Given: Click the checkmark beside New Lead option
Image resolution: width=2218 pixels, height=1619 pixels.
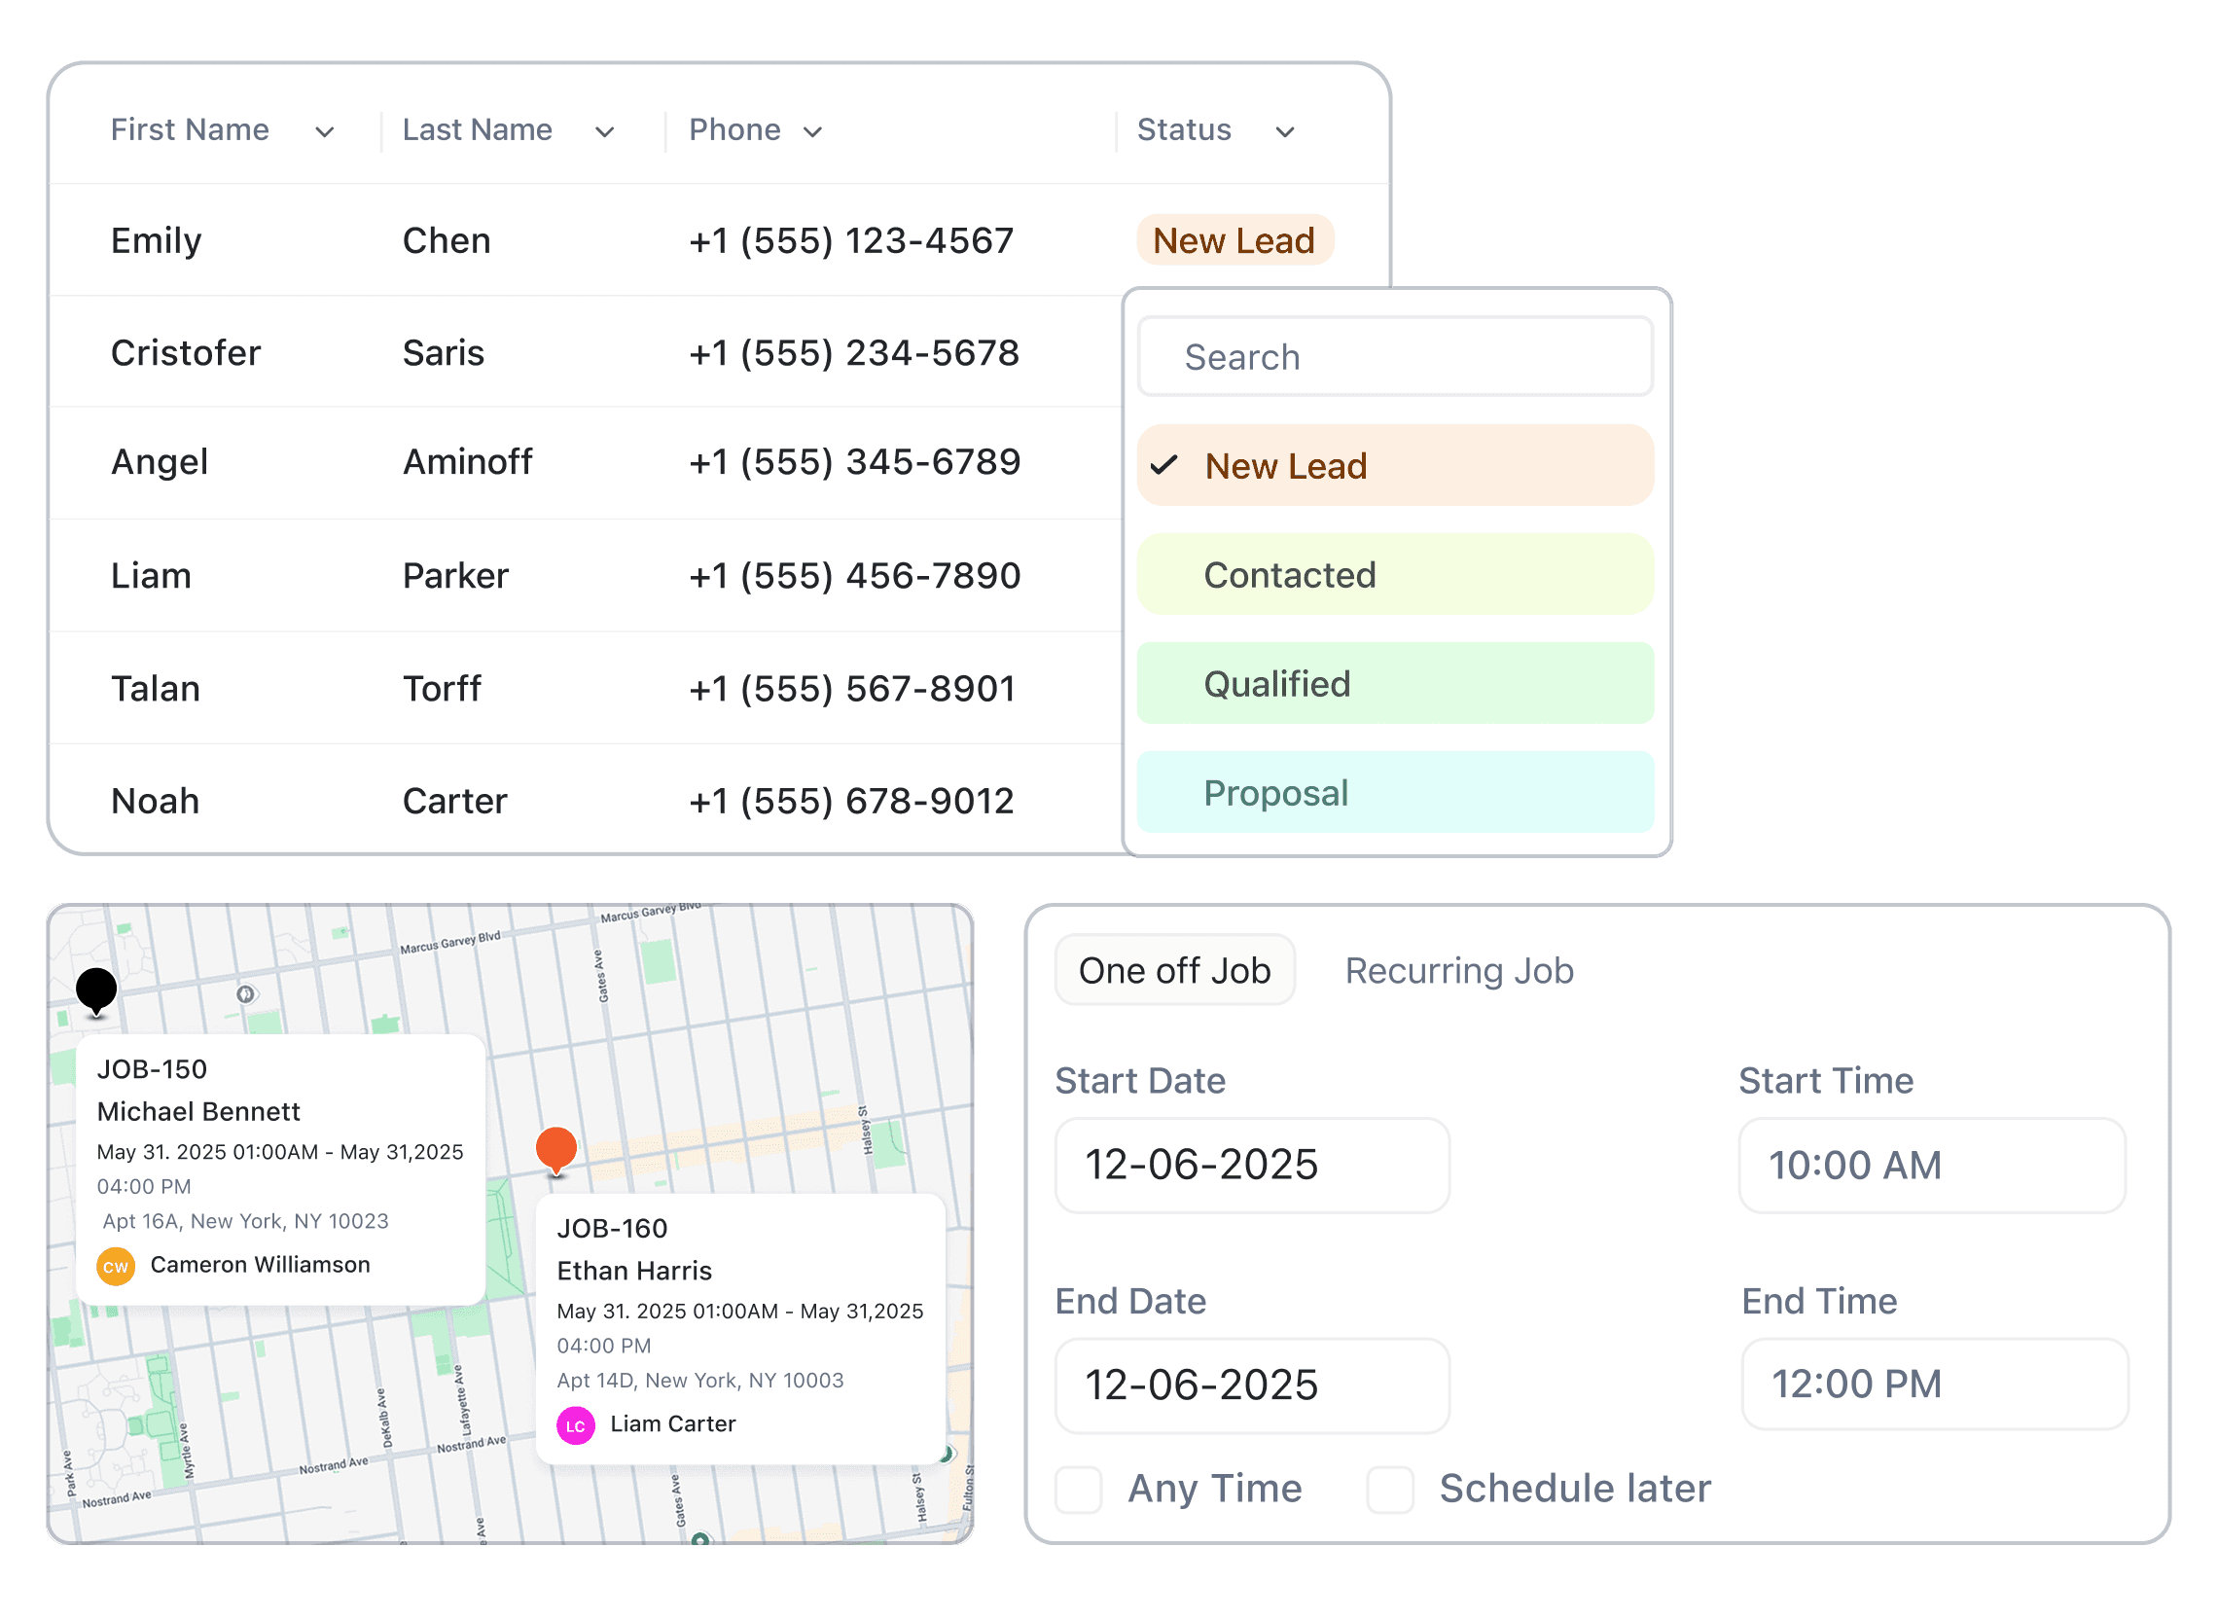Looking at the screenshot, I should [1163, 465].
